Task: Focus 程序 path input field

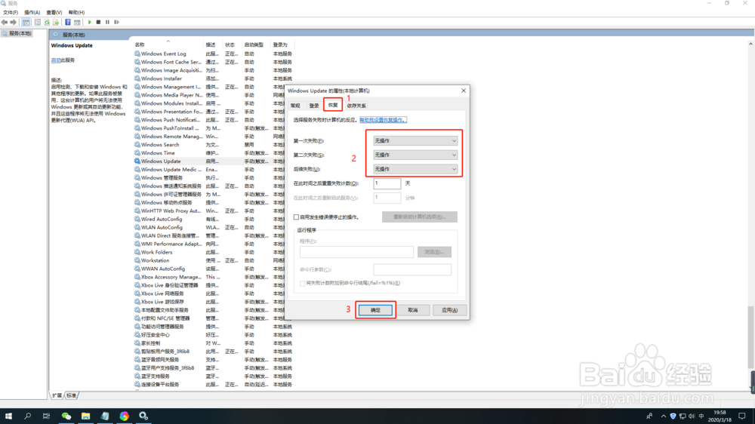Action: tap(356, 252)
